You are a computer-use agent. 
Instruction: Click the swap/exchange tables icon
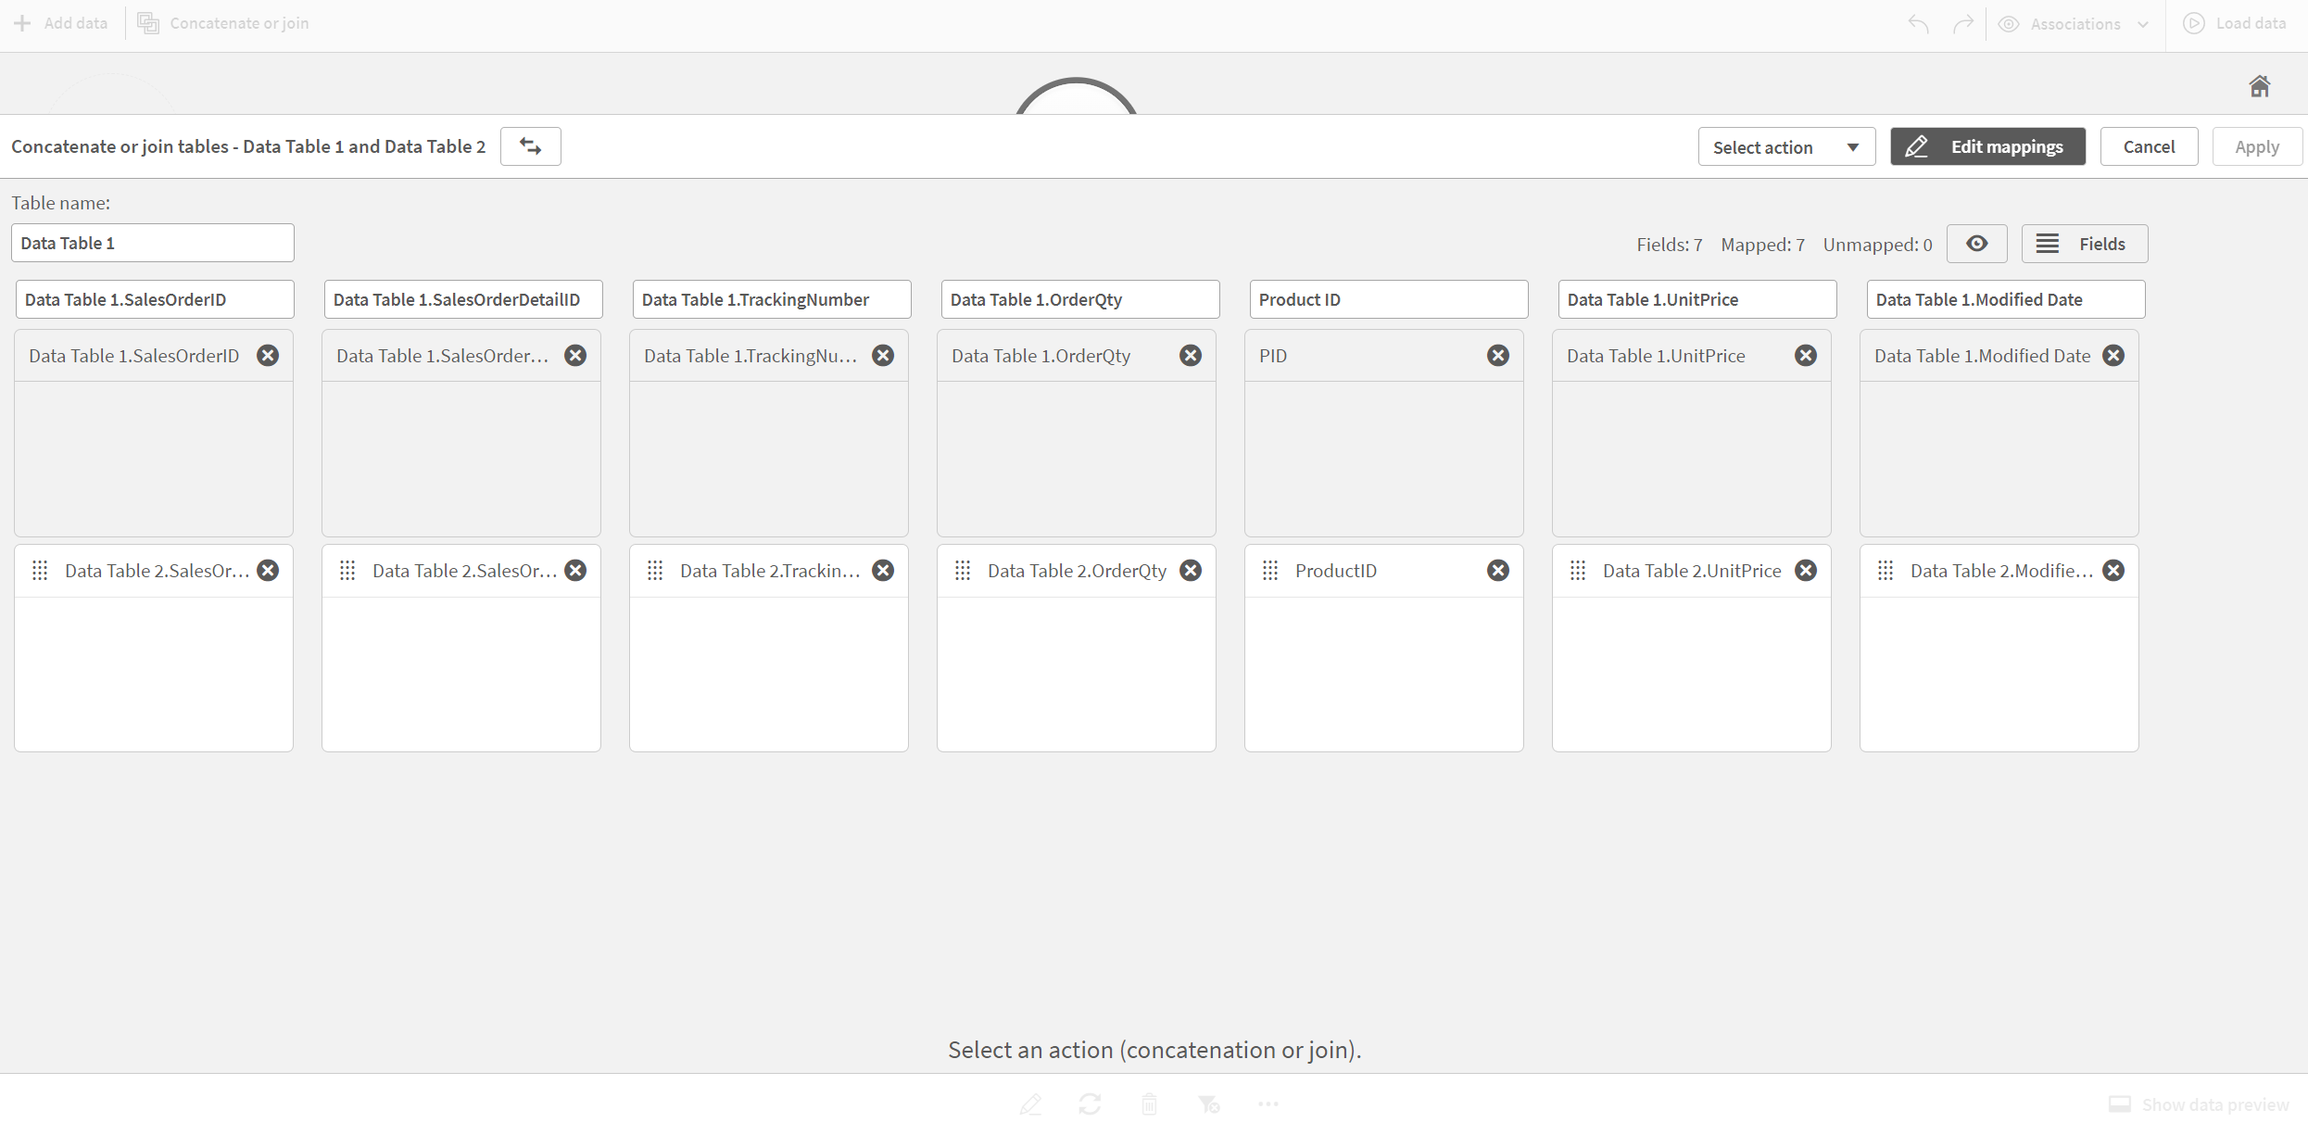pos(532,145)
